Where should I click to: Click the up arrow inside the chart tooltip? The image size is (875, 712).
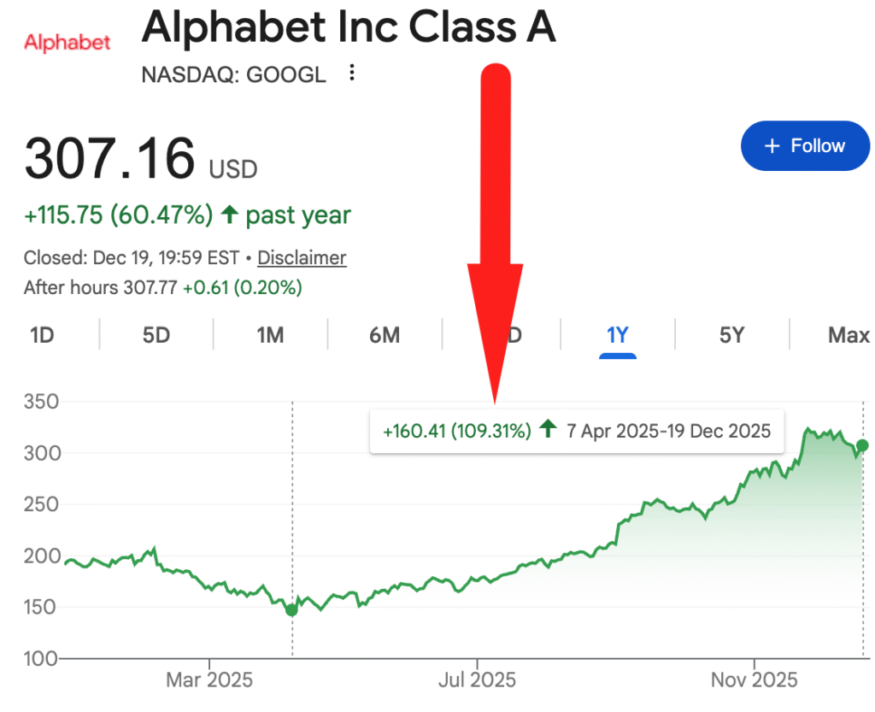(549, 430)
